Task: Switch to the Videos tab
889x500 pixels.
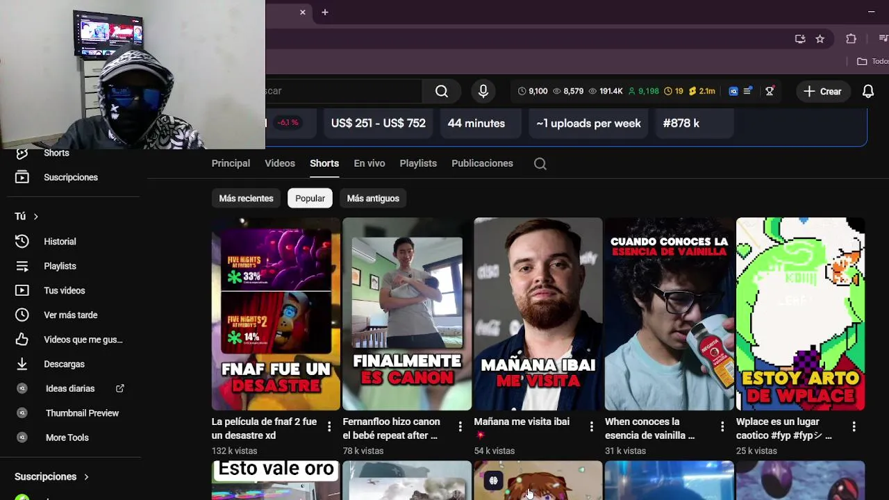Action: [280, 163]
